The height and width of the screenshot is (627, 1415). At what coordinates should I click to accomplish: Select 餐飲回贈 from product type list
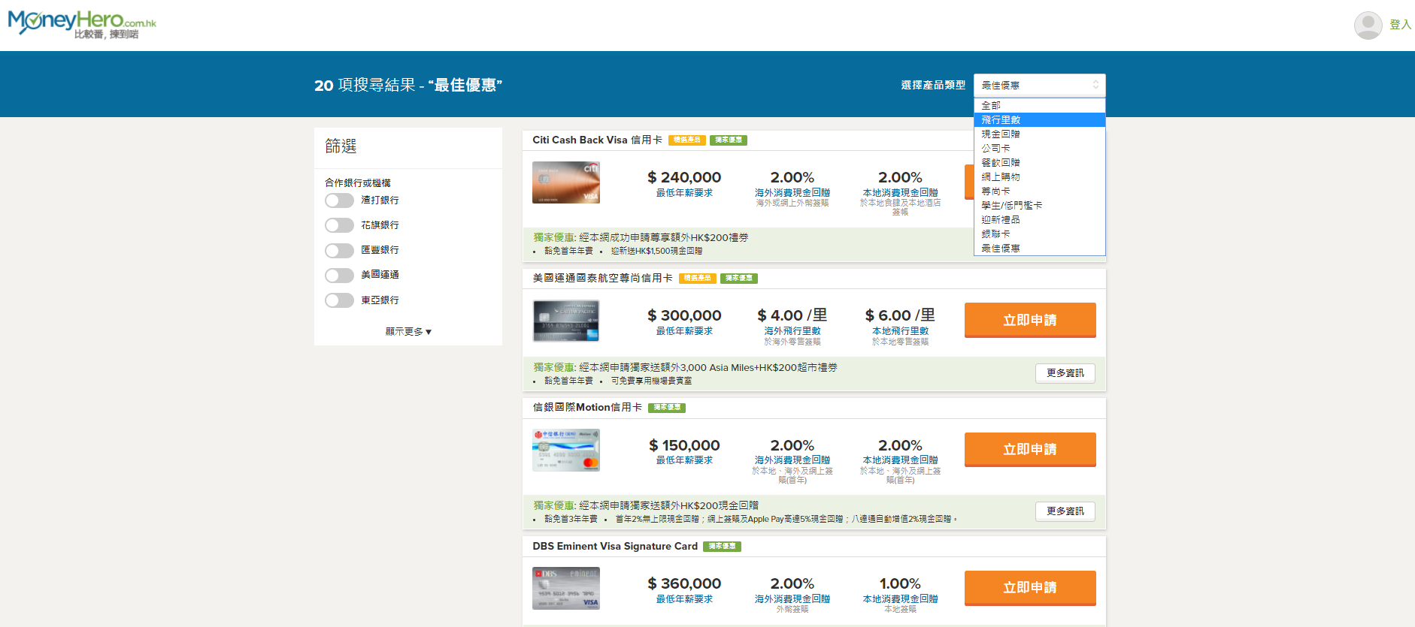tap(1039, 163)
